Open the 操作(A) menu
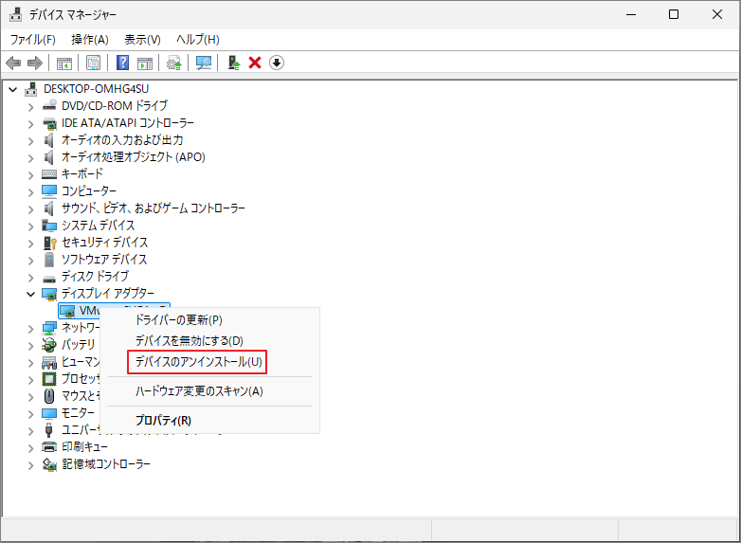Screen dimensions: 741x543 coord(90,40)
